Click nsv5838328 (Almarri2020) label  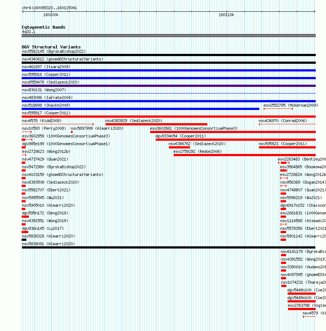click(48, 236)
